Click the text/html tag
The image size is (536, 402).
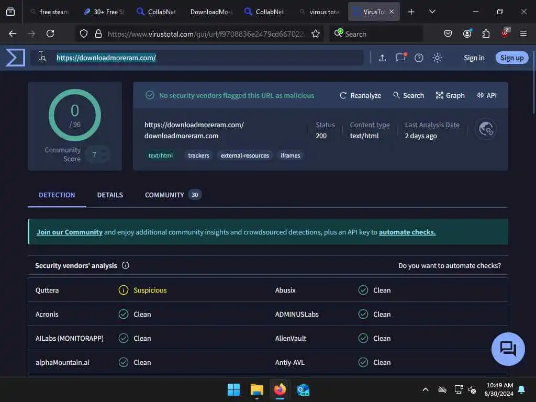[x=161, y=155]
